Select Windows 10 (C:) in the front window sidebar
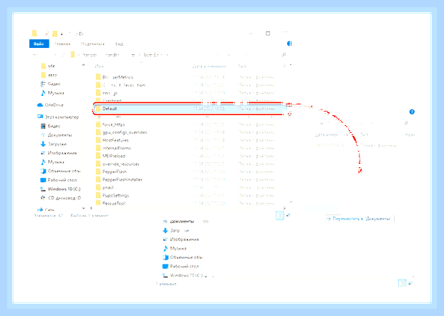Viewport: 444px width, 316px height. point(60,189)
